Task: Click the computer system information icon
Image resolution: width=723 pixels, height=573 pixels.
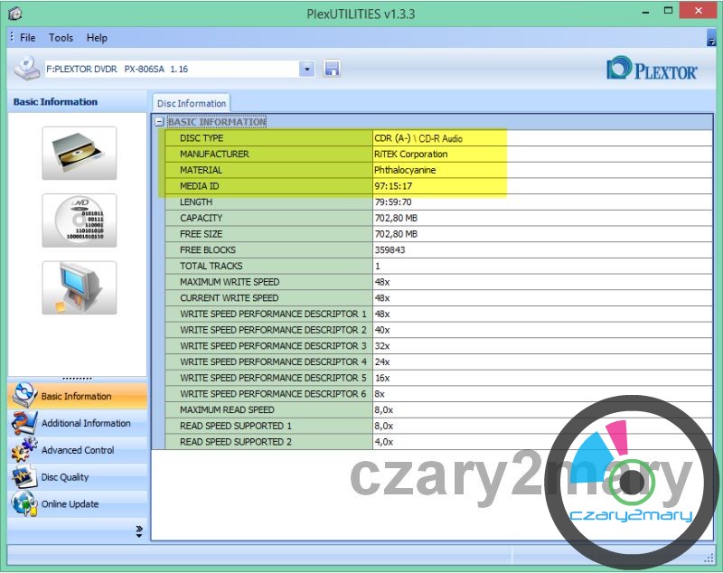Action: tap(79, 288)
